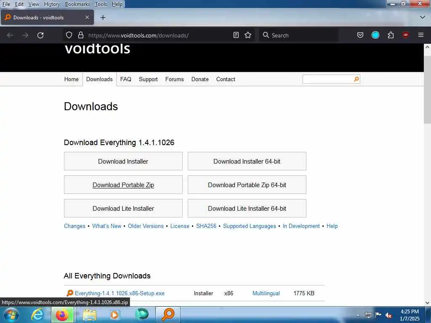View site security via the padlock icon
This screenshot has height=323, width=431.
(80, 35)
